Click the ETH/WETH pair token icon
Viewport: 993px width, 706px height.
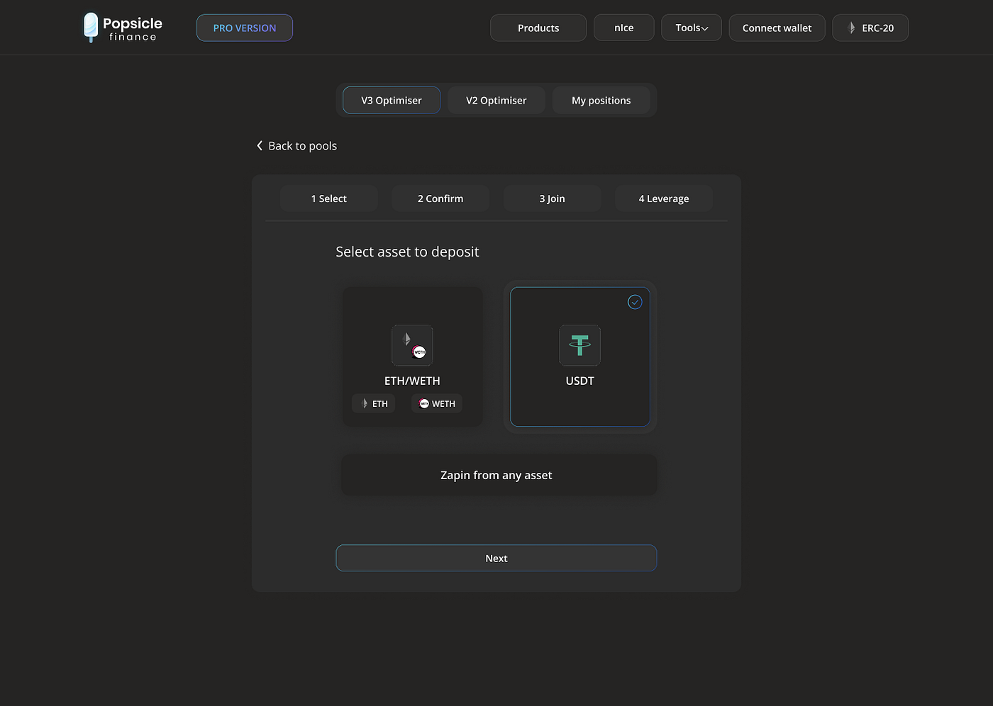pos(412,345)
